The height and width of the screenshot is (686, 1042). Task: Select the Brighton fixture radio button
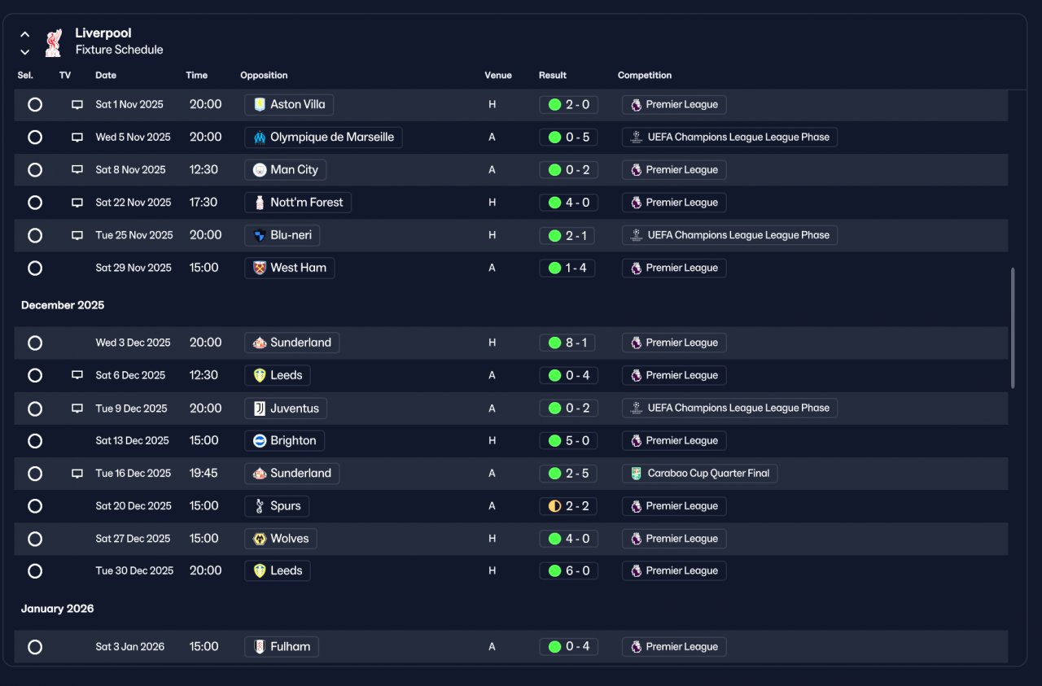point(35,440)
